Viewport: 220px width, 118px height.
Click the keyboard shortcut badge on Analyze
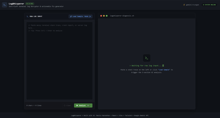88,105
